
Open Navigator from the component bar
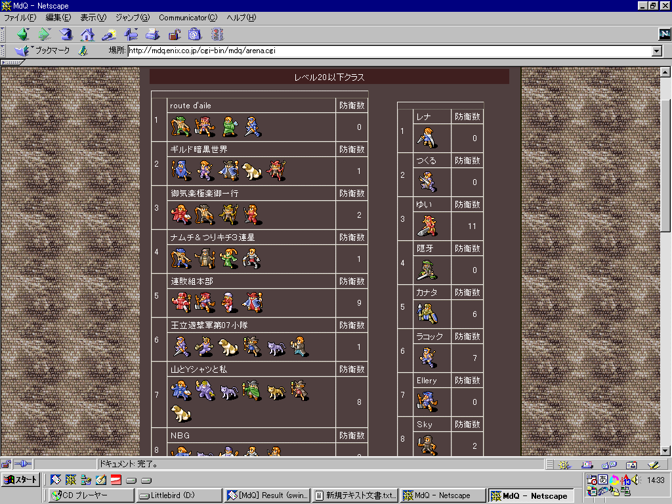[564, 465]
